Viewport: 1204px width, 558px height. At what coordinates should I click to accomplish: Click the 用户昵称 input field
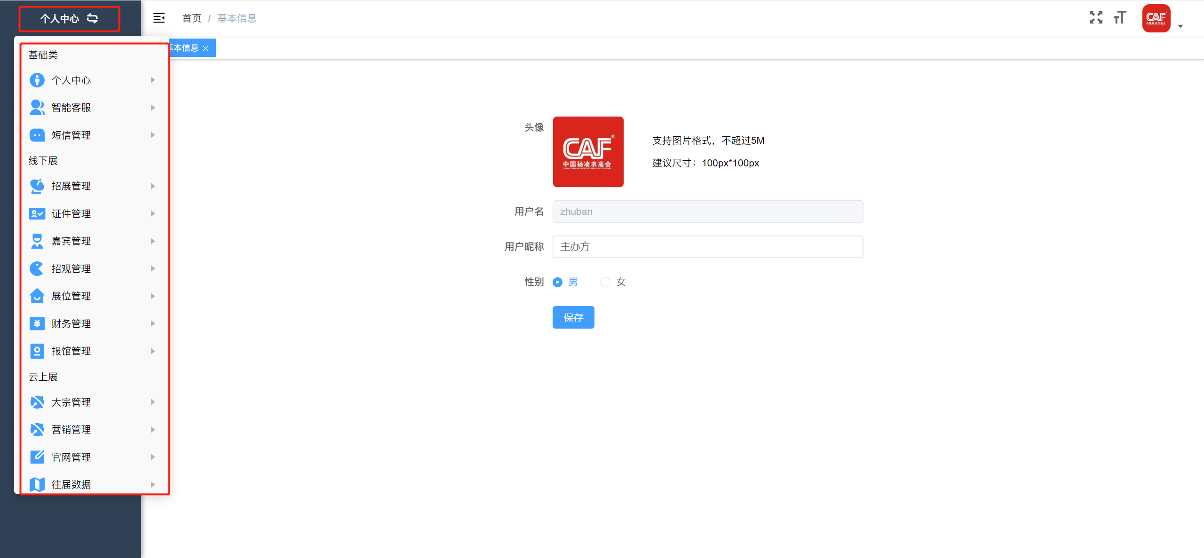coord(707,247)
